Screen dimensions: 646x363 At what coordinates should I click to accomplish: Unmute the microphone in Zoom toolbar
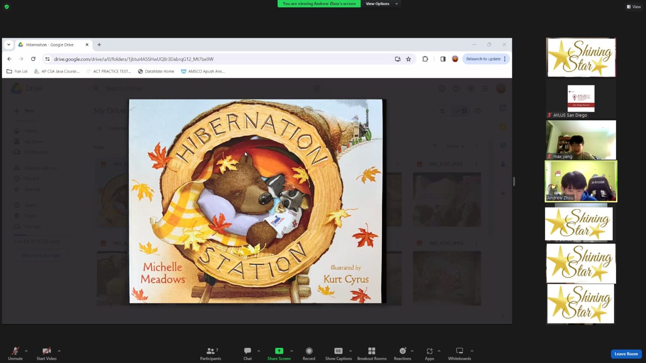coord(15,353)
